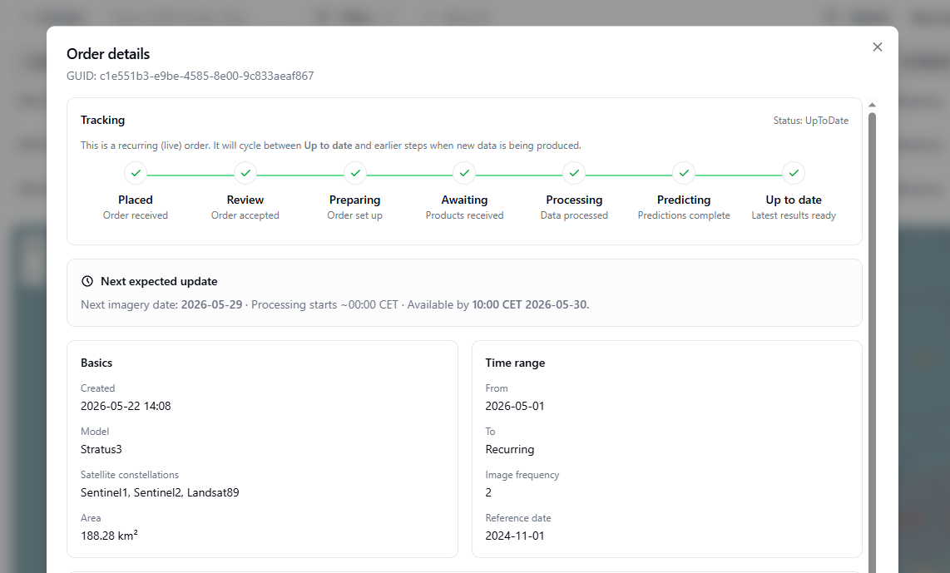Click the Awaiting step checkmark icon
Viewport: 950px width, 573px height.
click(x=464, y=173)
